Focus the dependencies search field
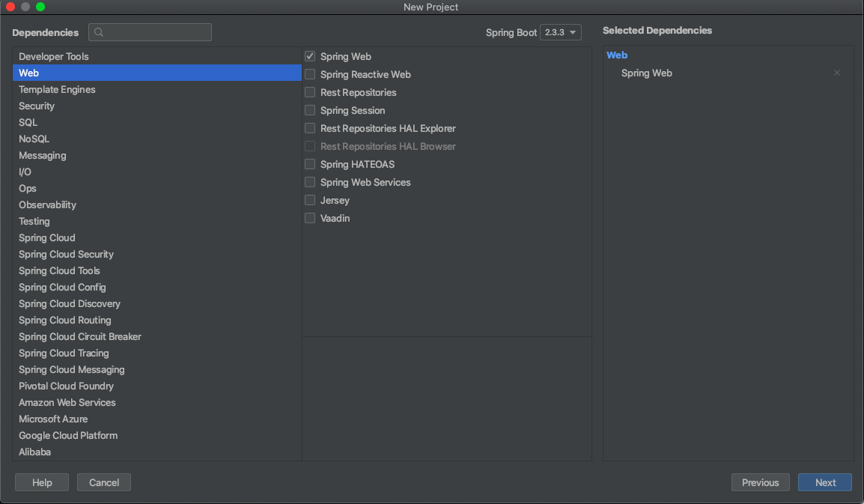Image resolution: width=864 pixels, height=504 pixels. pyautogui.click(x=157, y=32)
